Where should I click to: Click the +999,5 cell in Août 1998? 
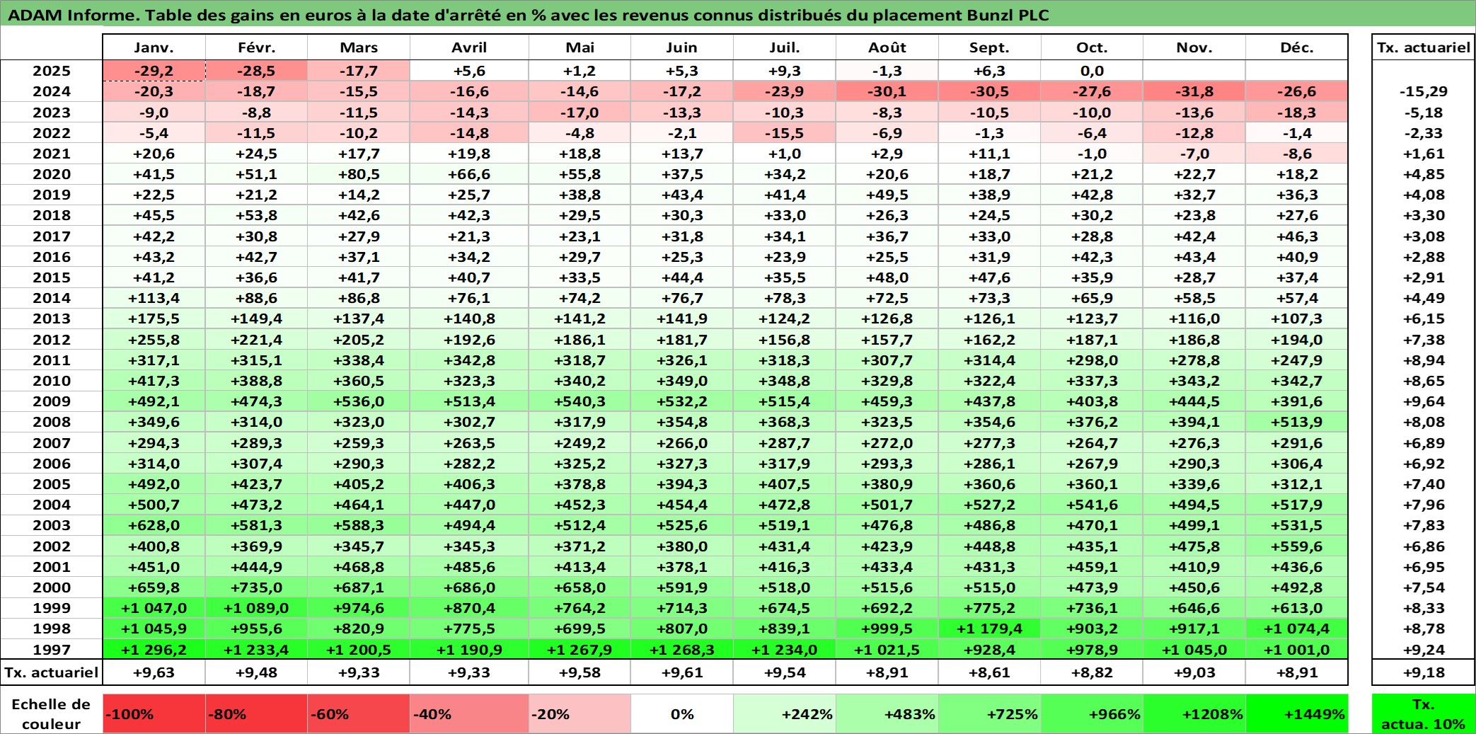pos(887,629)
